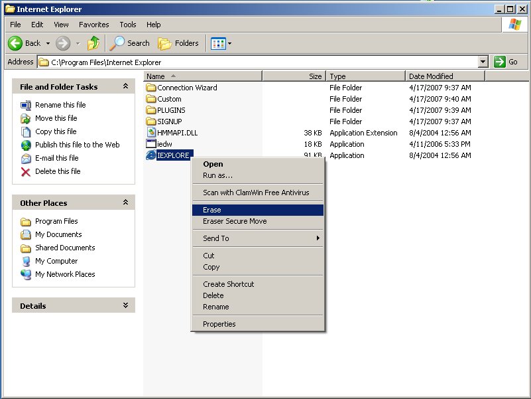
Task: Choose Rename in the context menu
Action: point(258,307)
